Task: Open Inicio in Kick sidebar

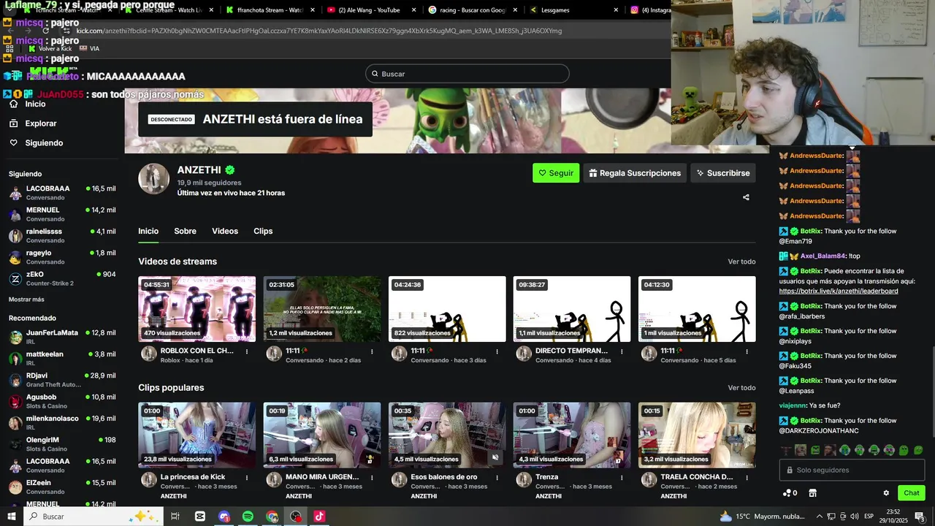Action: point(27,104)
